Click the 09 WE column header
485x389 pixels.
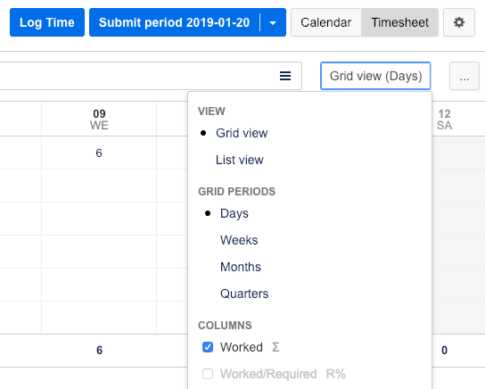(99, 120)
